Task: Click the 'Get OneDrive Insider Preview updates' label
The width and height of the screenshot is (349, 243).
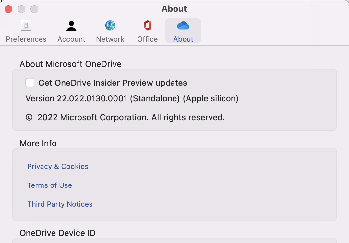Action: pyautogui.click(x=113, y=83)
